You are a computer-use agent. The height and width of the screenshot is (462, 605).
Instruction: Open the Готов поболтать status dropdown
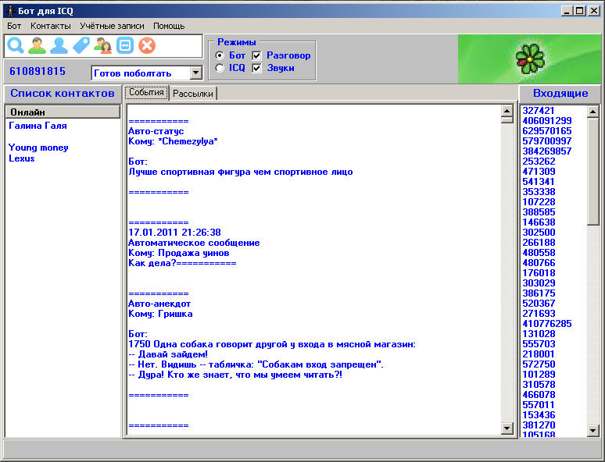[x=196, y=73]
